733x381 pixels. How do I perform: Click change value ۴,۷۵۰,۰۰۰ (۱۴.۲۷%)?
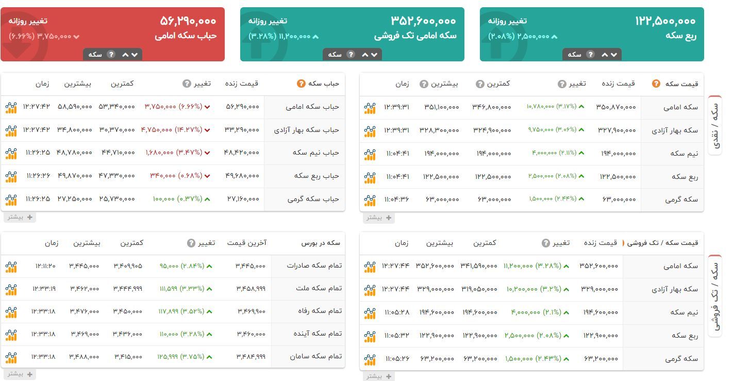(172, 130)
